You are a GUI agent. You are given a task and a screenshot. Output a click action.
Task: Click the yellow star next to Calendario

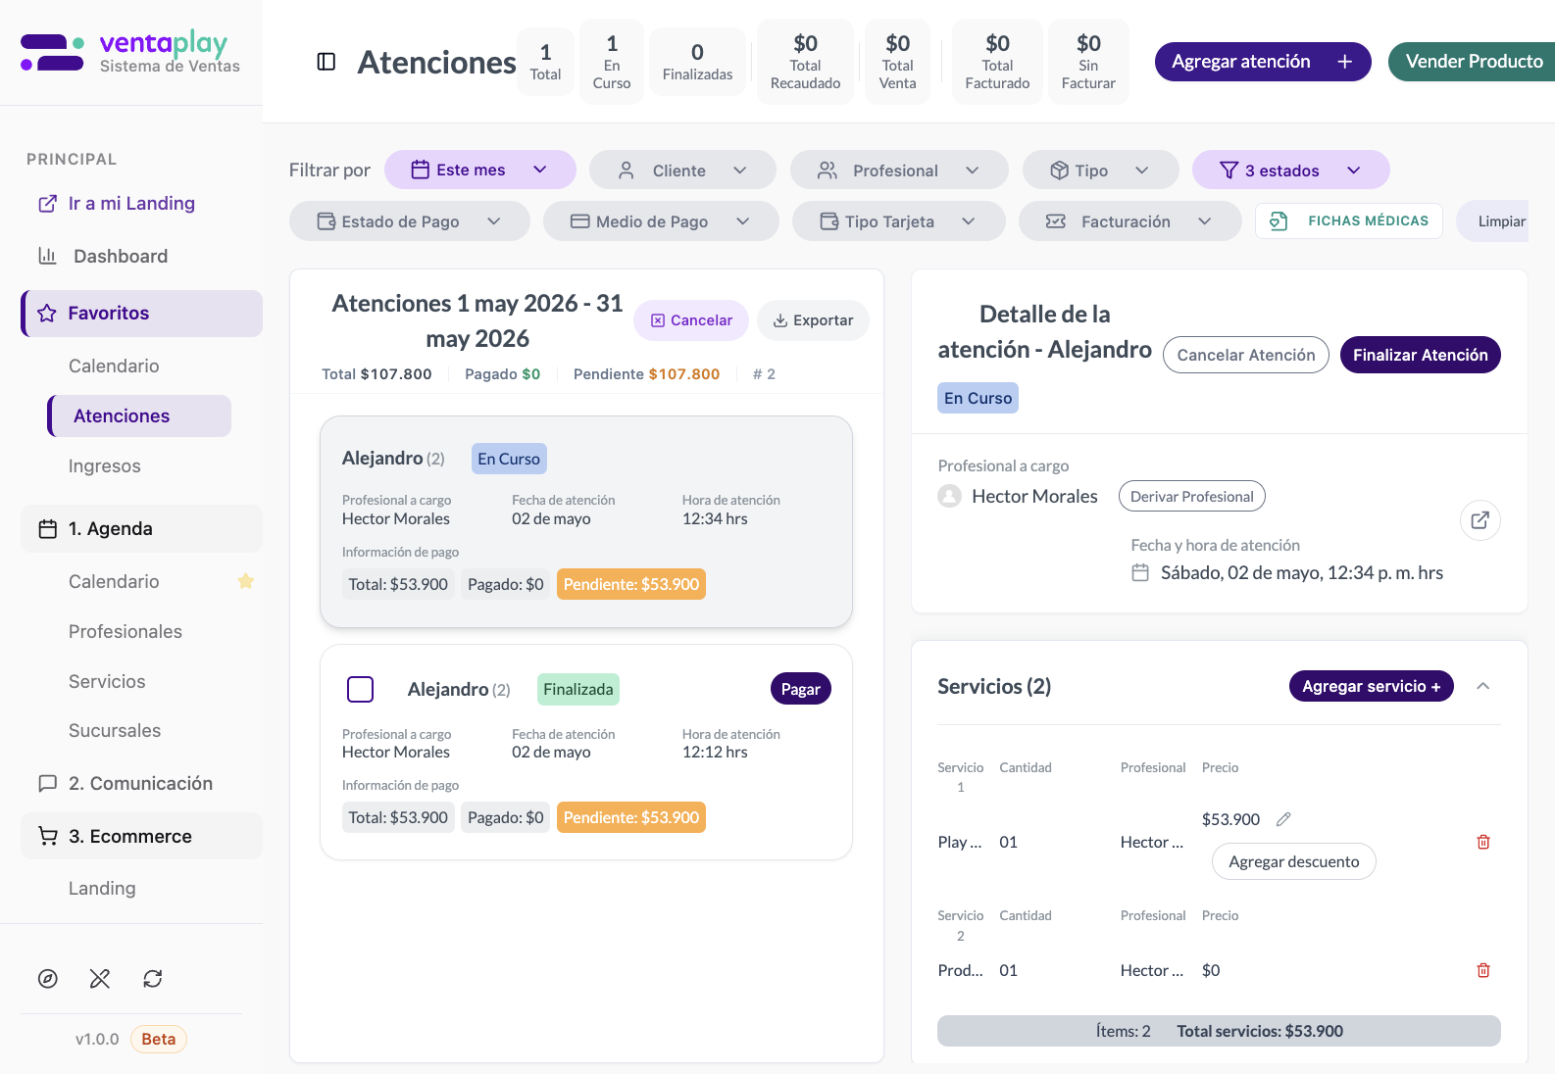[246, 581]
